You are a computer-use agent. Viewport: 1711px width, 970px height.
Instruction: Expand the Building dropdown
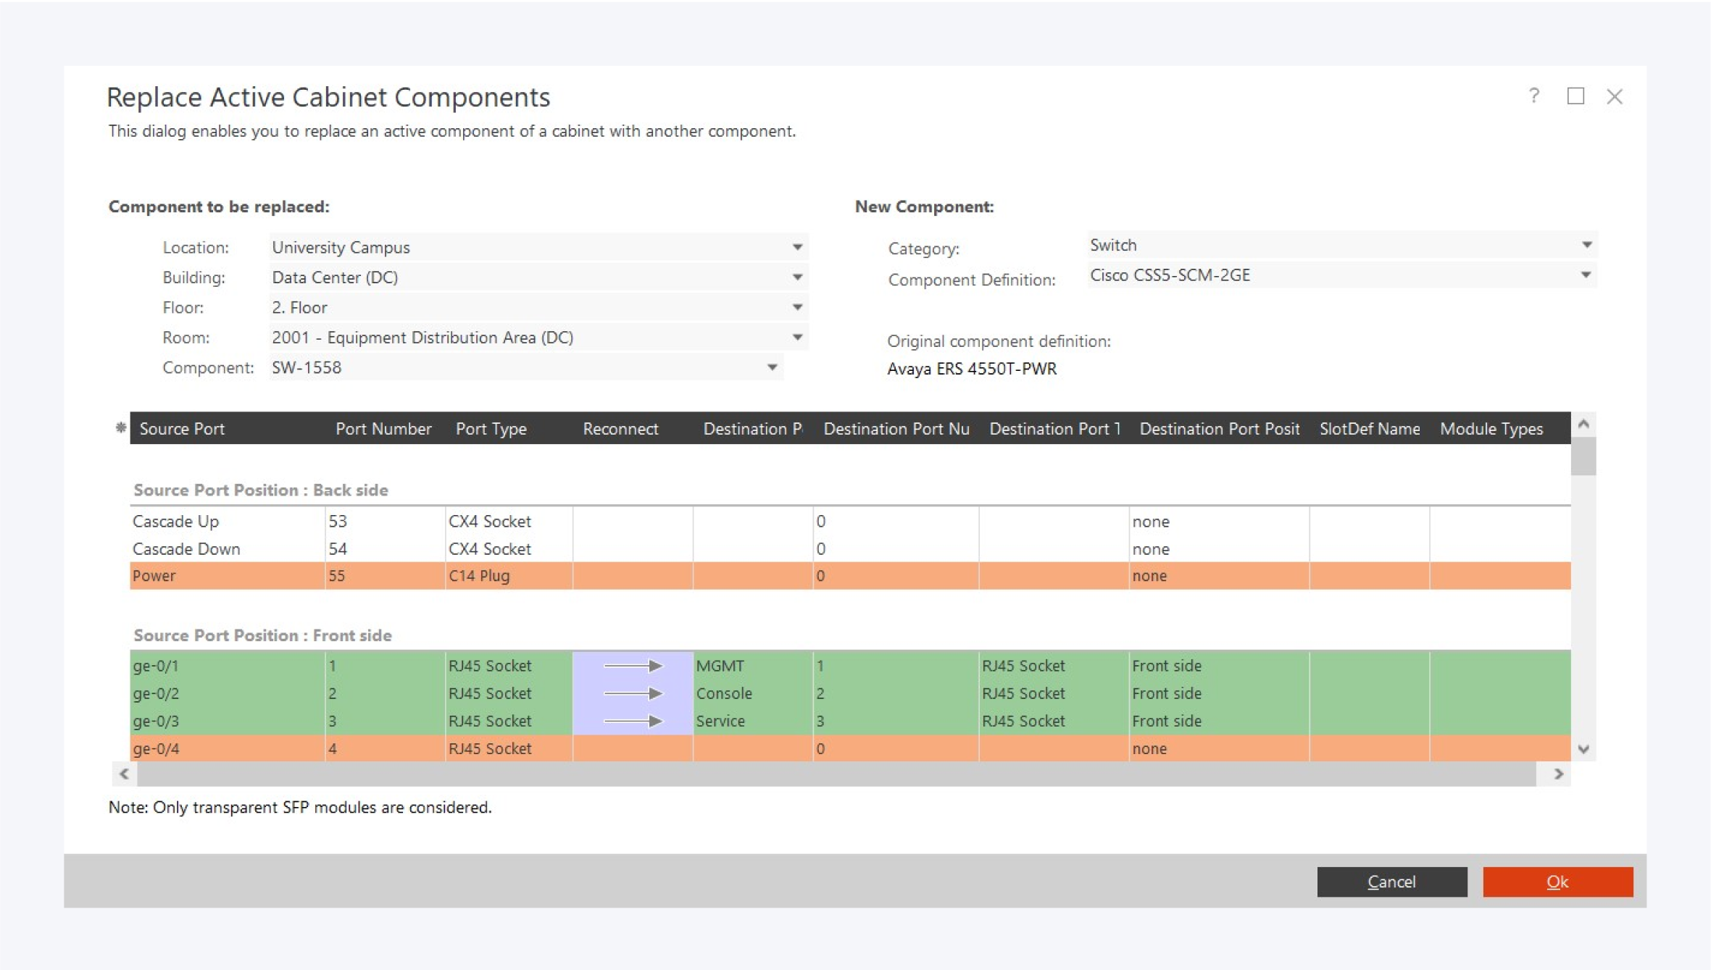pyautogui.click(x=796, y=277)
